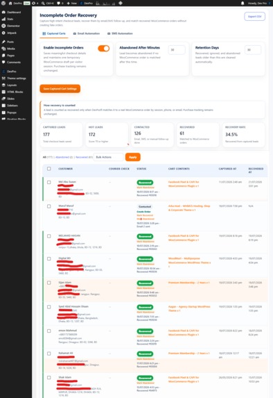The height and width of the screenshot is (398, 273).
Task: Check the Digital BD row checkbox
Action: pyautogui.click(x=49, y=258)
